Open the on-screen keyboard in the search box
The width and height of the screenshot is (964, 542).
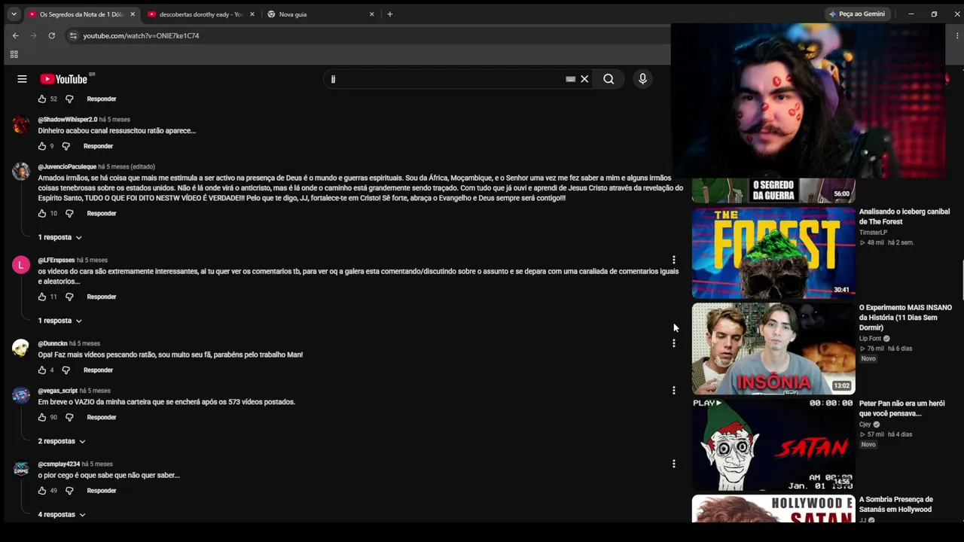(570, 79)
